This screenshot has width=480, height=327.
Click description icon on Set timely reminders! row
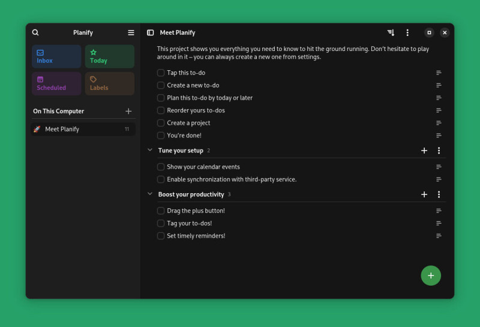[439, 236]
